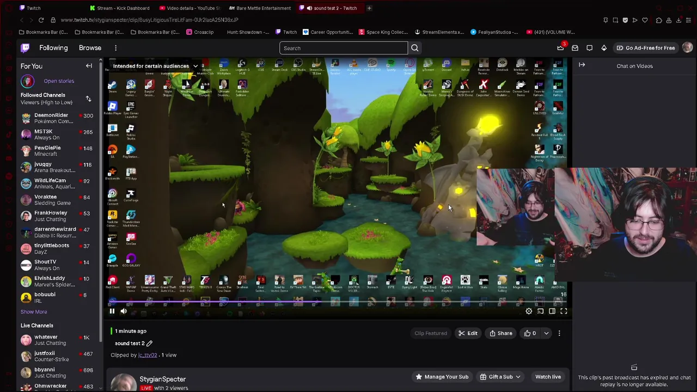
Task: Open StygianSpecter channel avatar
Action: pos(124,382)
